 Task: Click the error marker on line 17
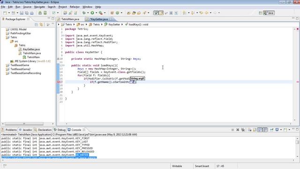pos(59,82)
